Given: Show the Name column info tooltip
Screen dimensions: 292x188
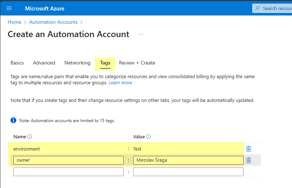Looking at the screenshot, I should [30, 136].
